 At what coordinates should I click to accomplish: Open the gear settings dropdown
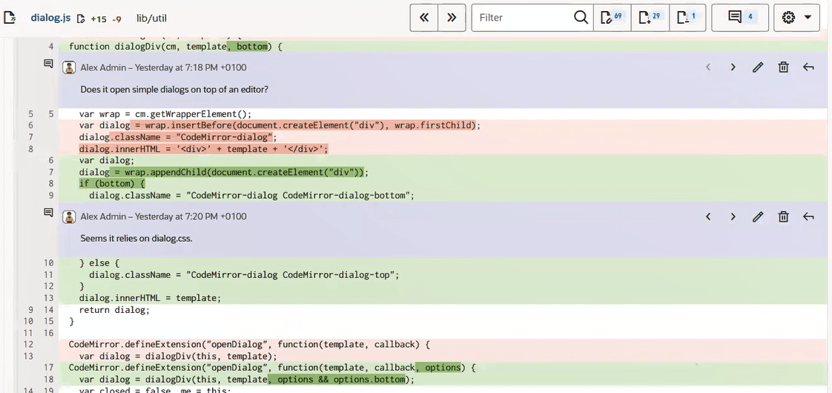point(797,18)
